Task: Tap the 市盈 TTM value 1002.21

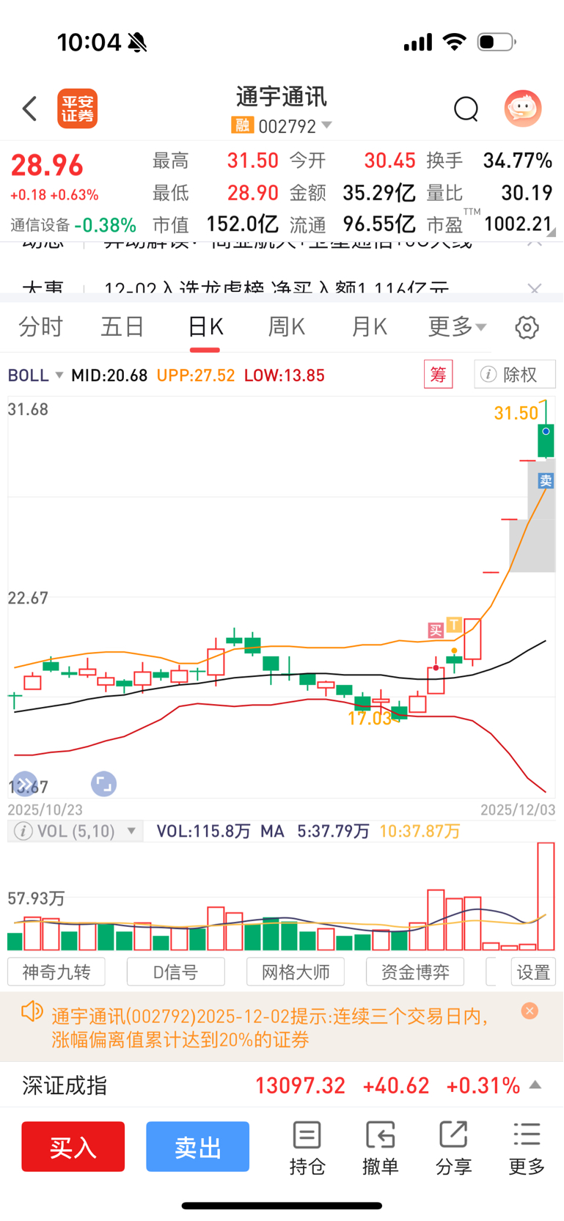Action: tap(518, 224)
